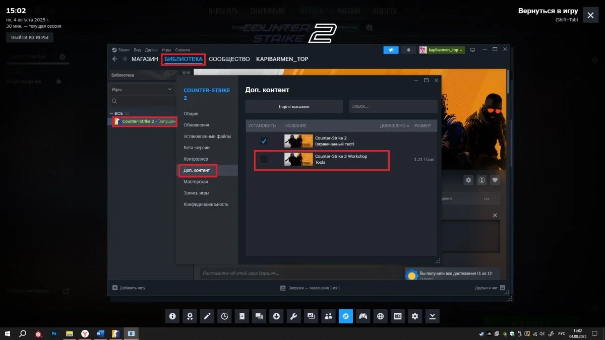Image resolution: width=605 pixels, height=340 pixels.
Task: Open the notes pencil icon in overlay
Action: click(207, 316)
